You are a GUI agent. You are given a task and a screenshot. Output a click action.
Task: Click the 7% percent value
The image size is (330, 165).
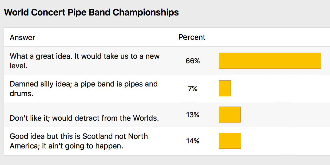[193, 89]
